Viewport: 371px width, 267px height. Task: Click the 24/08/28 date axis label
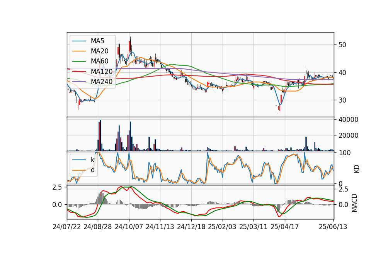[98, 227]
